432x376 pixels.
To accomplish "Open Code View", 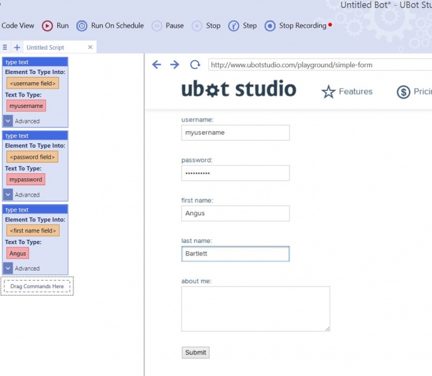I will point(18,26).
